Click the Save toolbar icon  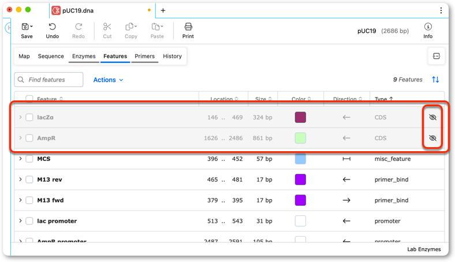tap(25, 27)
